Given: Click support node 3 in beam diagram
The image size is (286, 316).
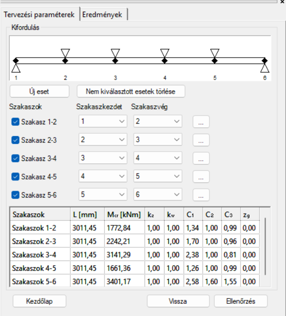Looking at the screenshot, I should pos(115,60).
